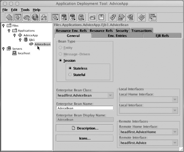Image resolution: width=184 pixels, height=152 pixels.
Task: Click the Ejb1 jar icon in the tree
Action: [26, 40]
